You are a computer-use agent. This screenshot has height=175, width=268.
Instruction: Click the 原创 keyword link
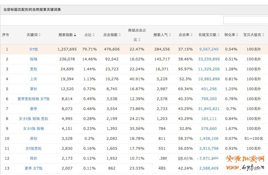33,139
